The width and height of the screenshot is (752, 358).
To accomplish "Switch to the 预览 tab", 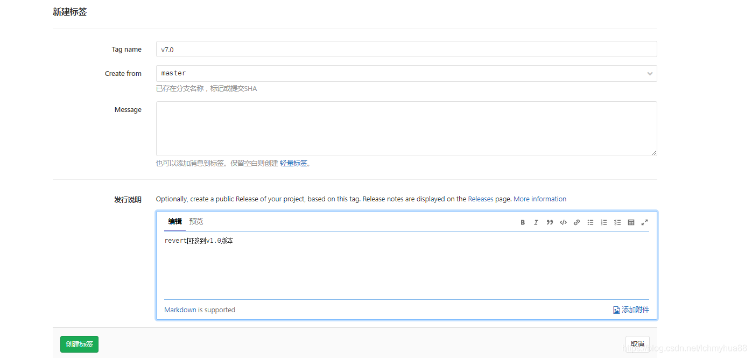I will [x=196, y=221].
